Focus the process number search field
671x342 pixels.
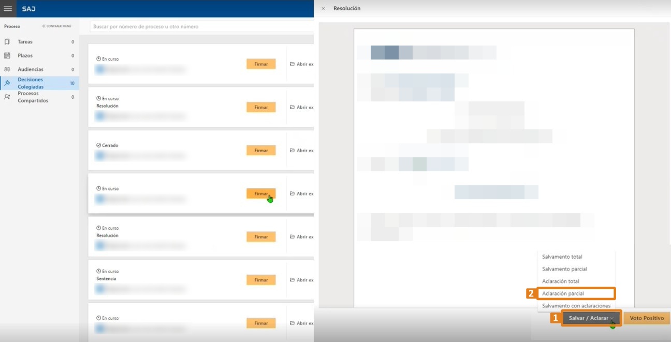coord(202,26)
